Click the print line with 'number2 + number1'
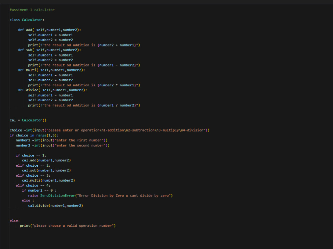 pos(84,45)
